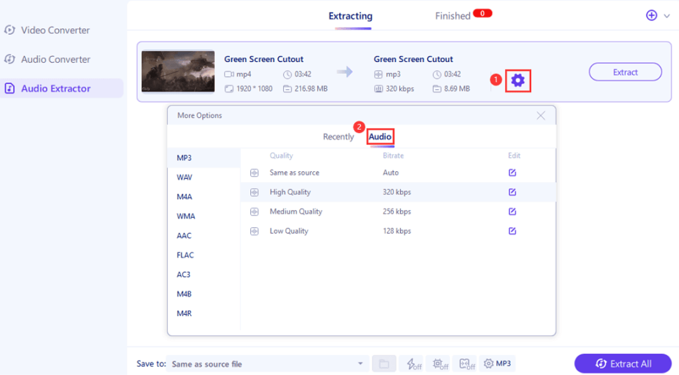679x375 pixels.
Task: Click the output Green Screen Cutout title
Action: (x=413, y=60)
